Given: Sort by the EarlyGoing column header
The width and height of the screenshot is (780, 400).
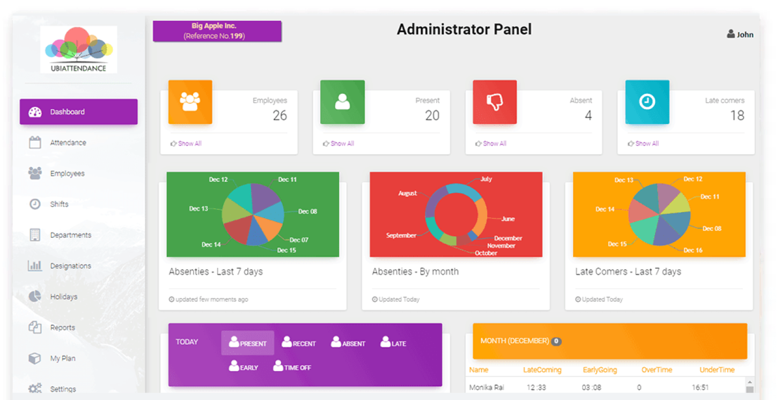Looking at the screenshot, I should (x=600, y=370).
